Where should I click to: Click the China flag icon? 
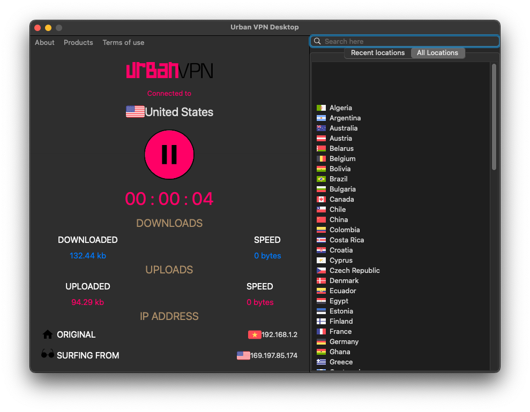pyautogui.click(x=321, y=220)
